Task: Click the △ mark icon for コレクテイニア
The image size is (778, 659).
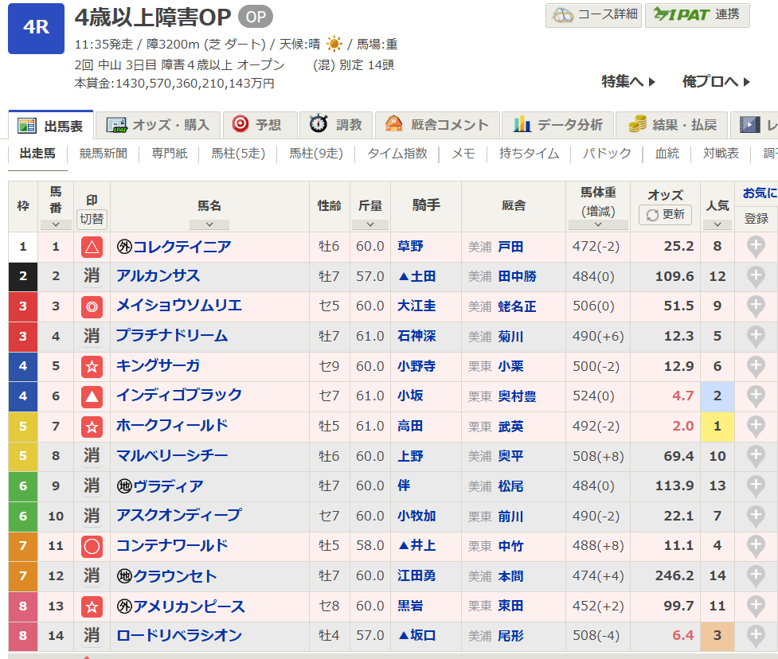Action: point(92,248)
